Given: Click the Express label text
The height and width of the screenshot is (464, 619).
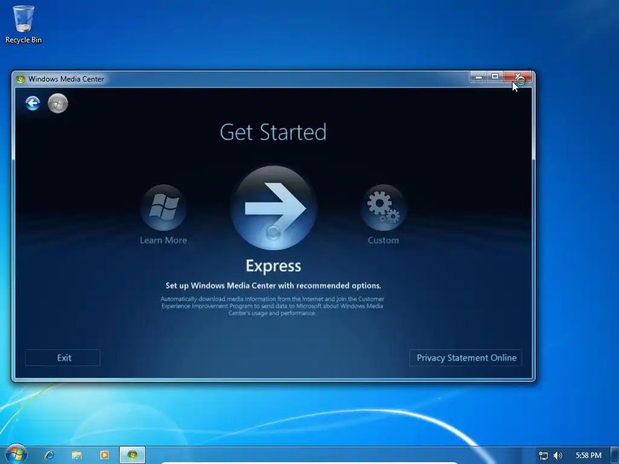Looking at the screenshot, I should pyautogui.click(x=274, y=266).
